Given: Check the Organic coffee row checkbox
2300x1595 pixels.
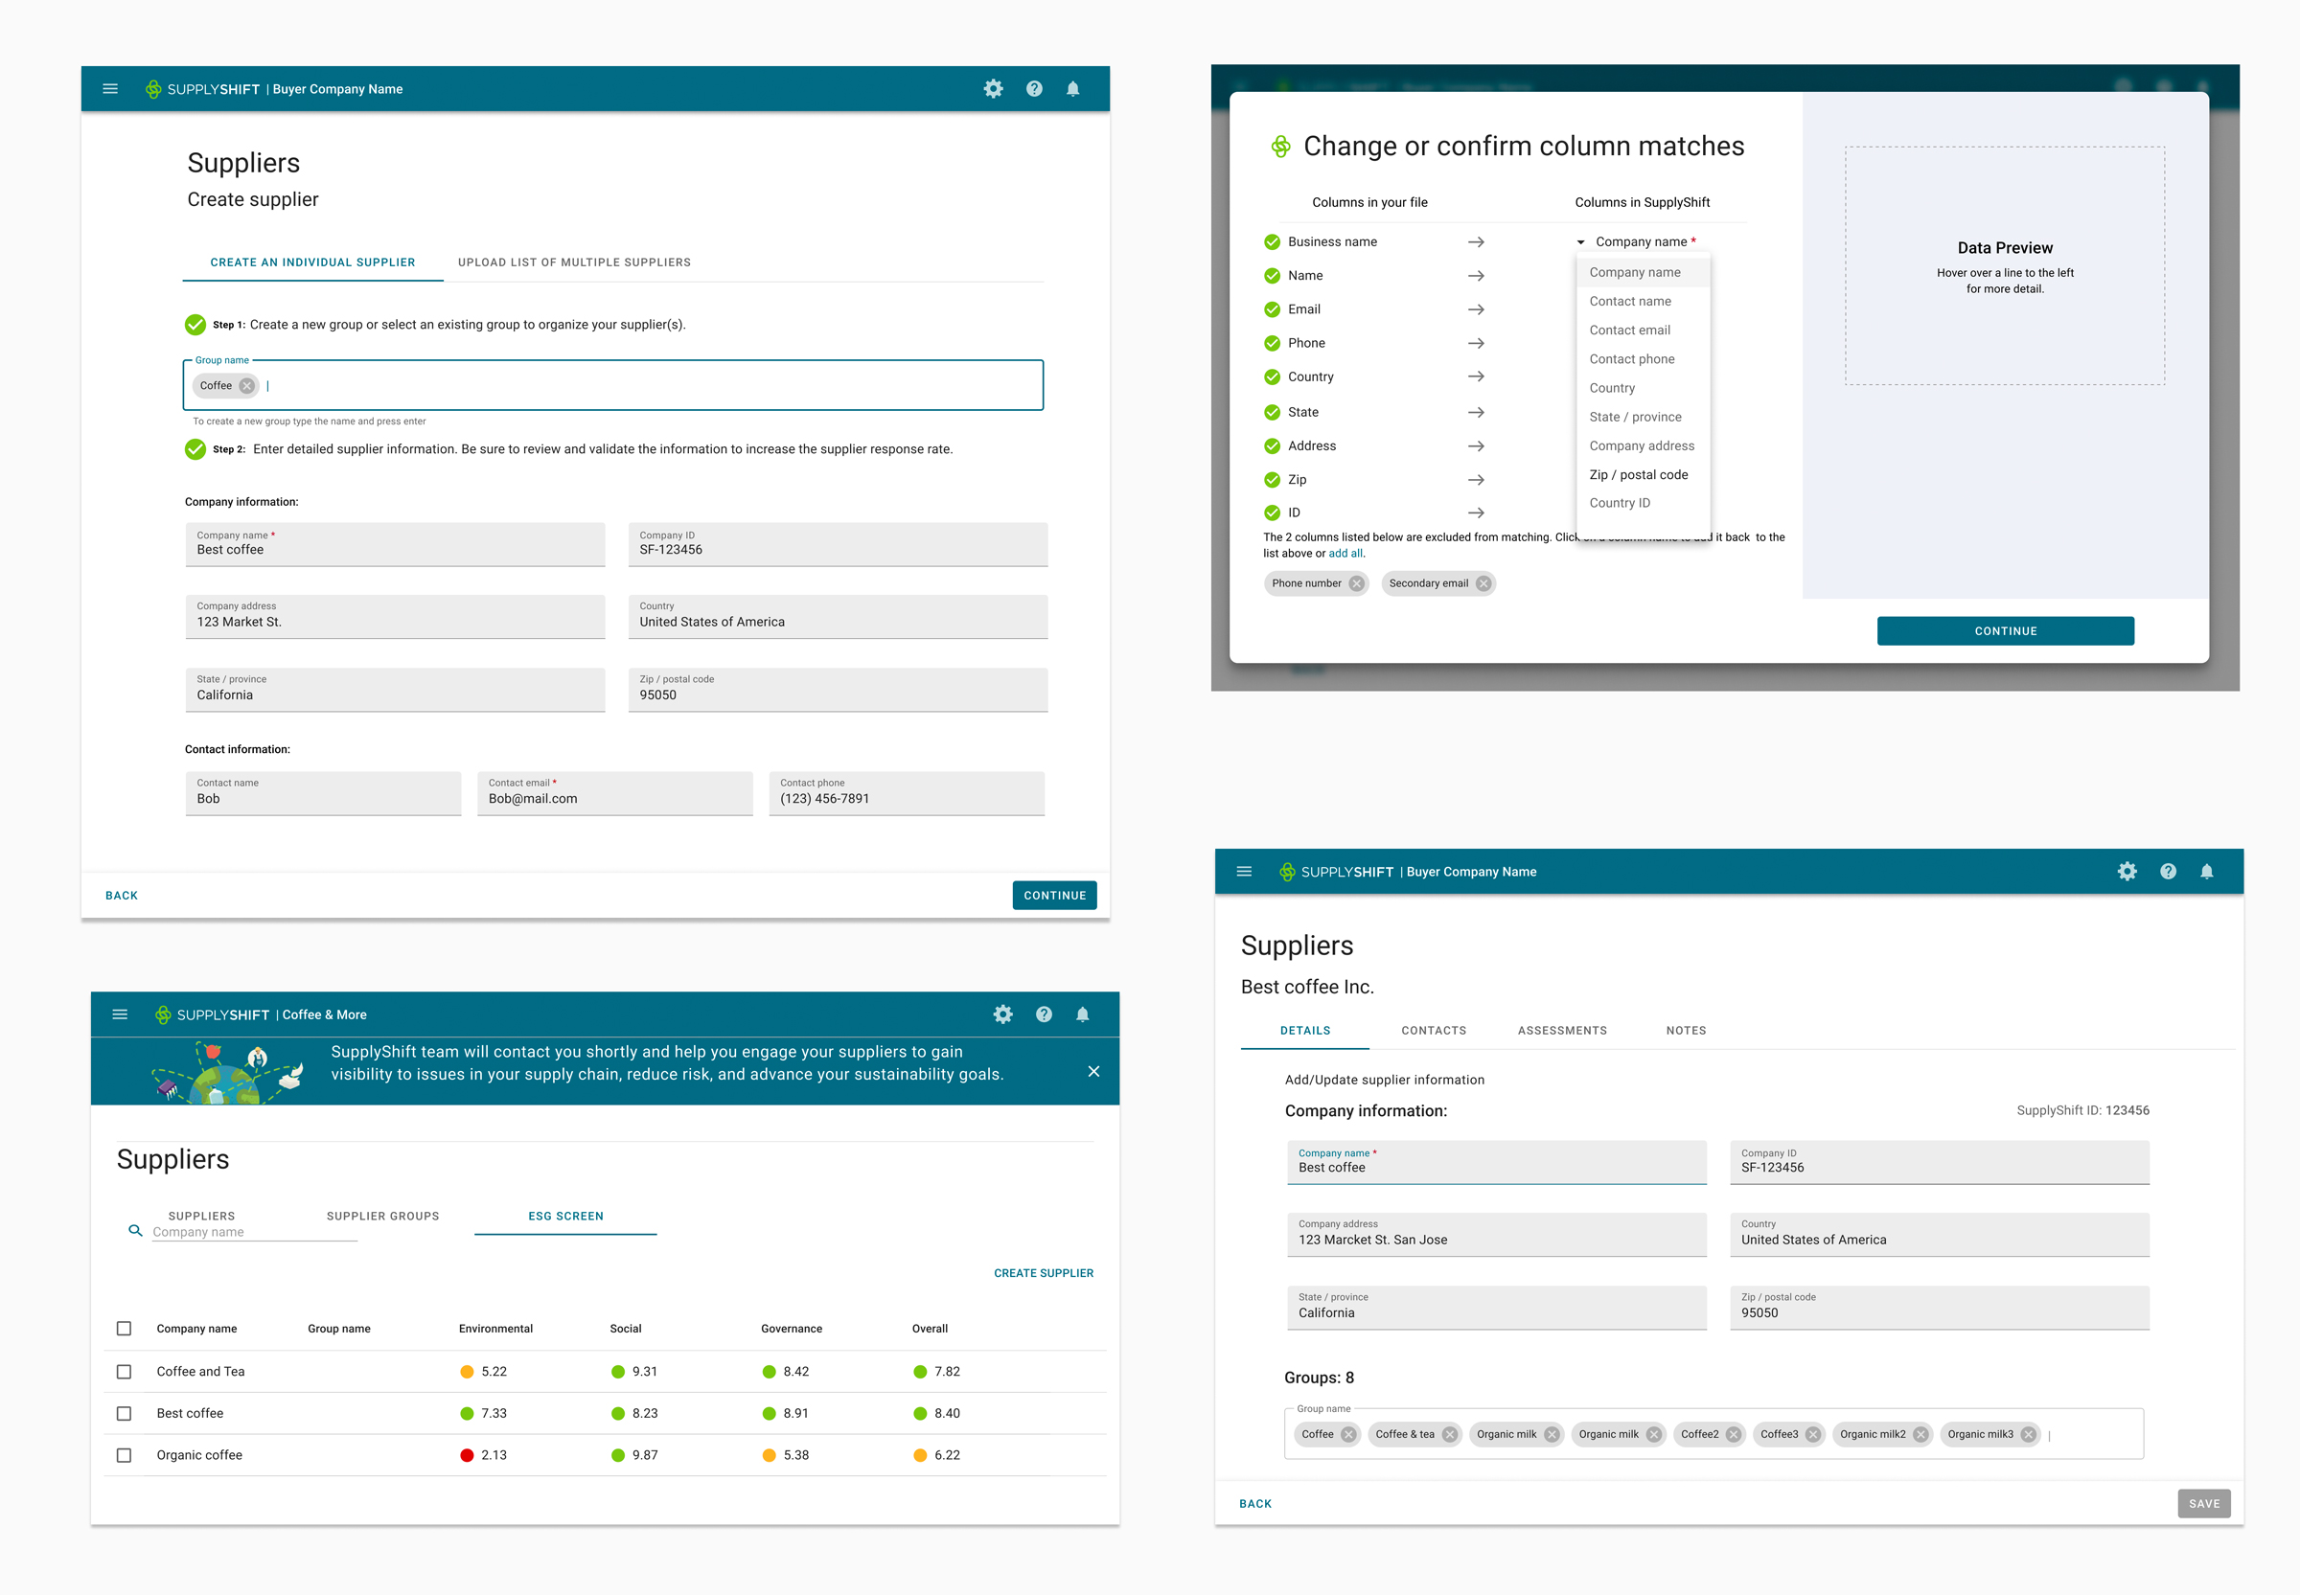Looking at the screenshot, I should click(124, 1455).
